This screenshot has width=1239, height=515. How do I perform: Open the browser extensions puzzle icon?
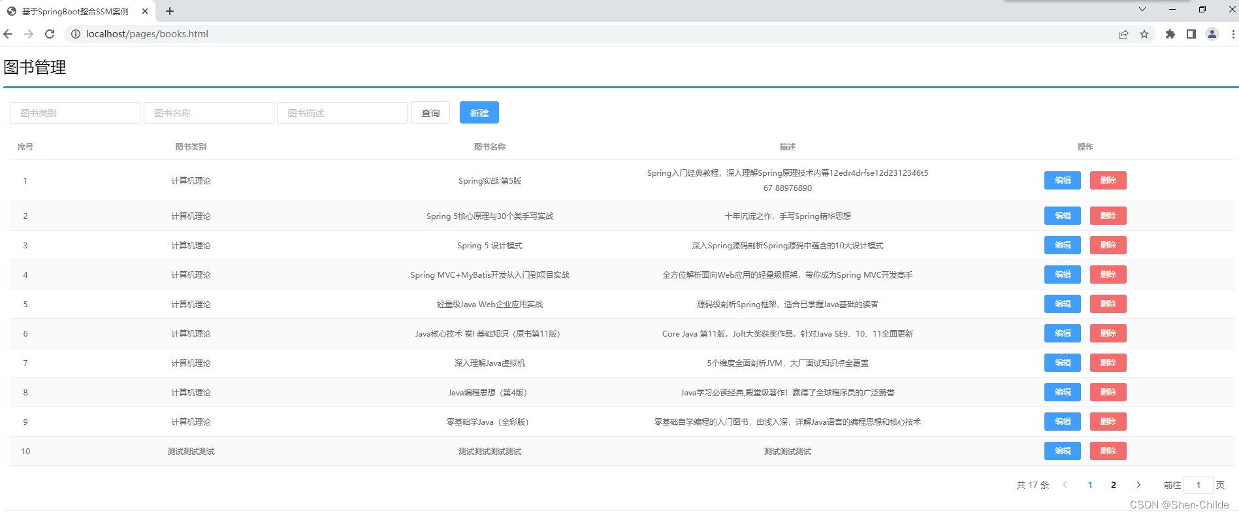[x=1170, y=34]
